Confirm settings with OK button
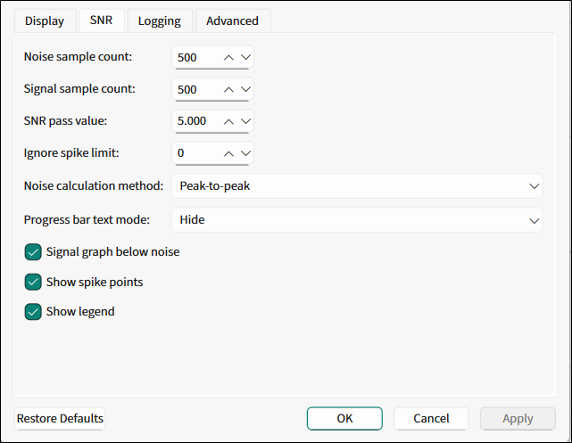Image resolution: width=572 pixels, height=443 pixels. pyautogui.click(x=344, y=419)
